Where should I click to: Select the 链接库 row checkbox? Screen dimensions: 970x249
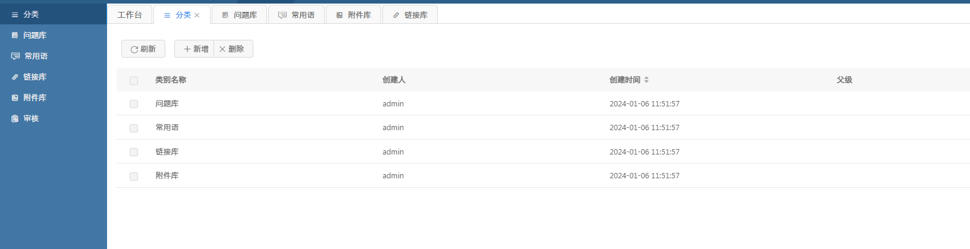click(x=134, y=152)
